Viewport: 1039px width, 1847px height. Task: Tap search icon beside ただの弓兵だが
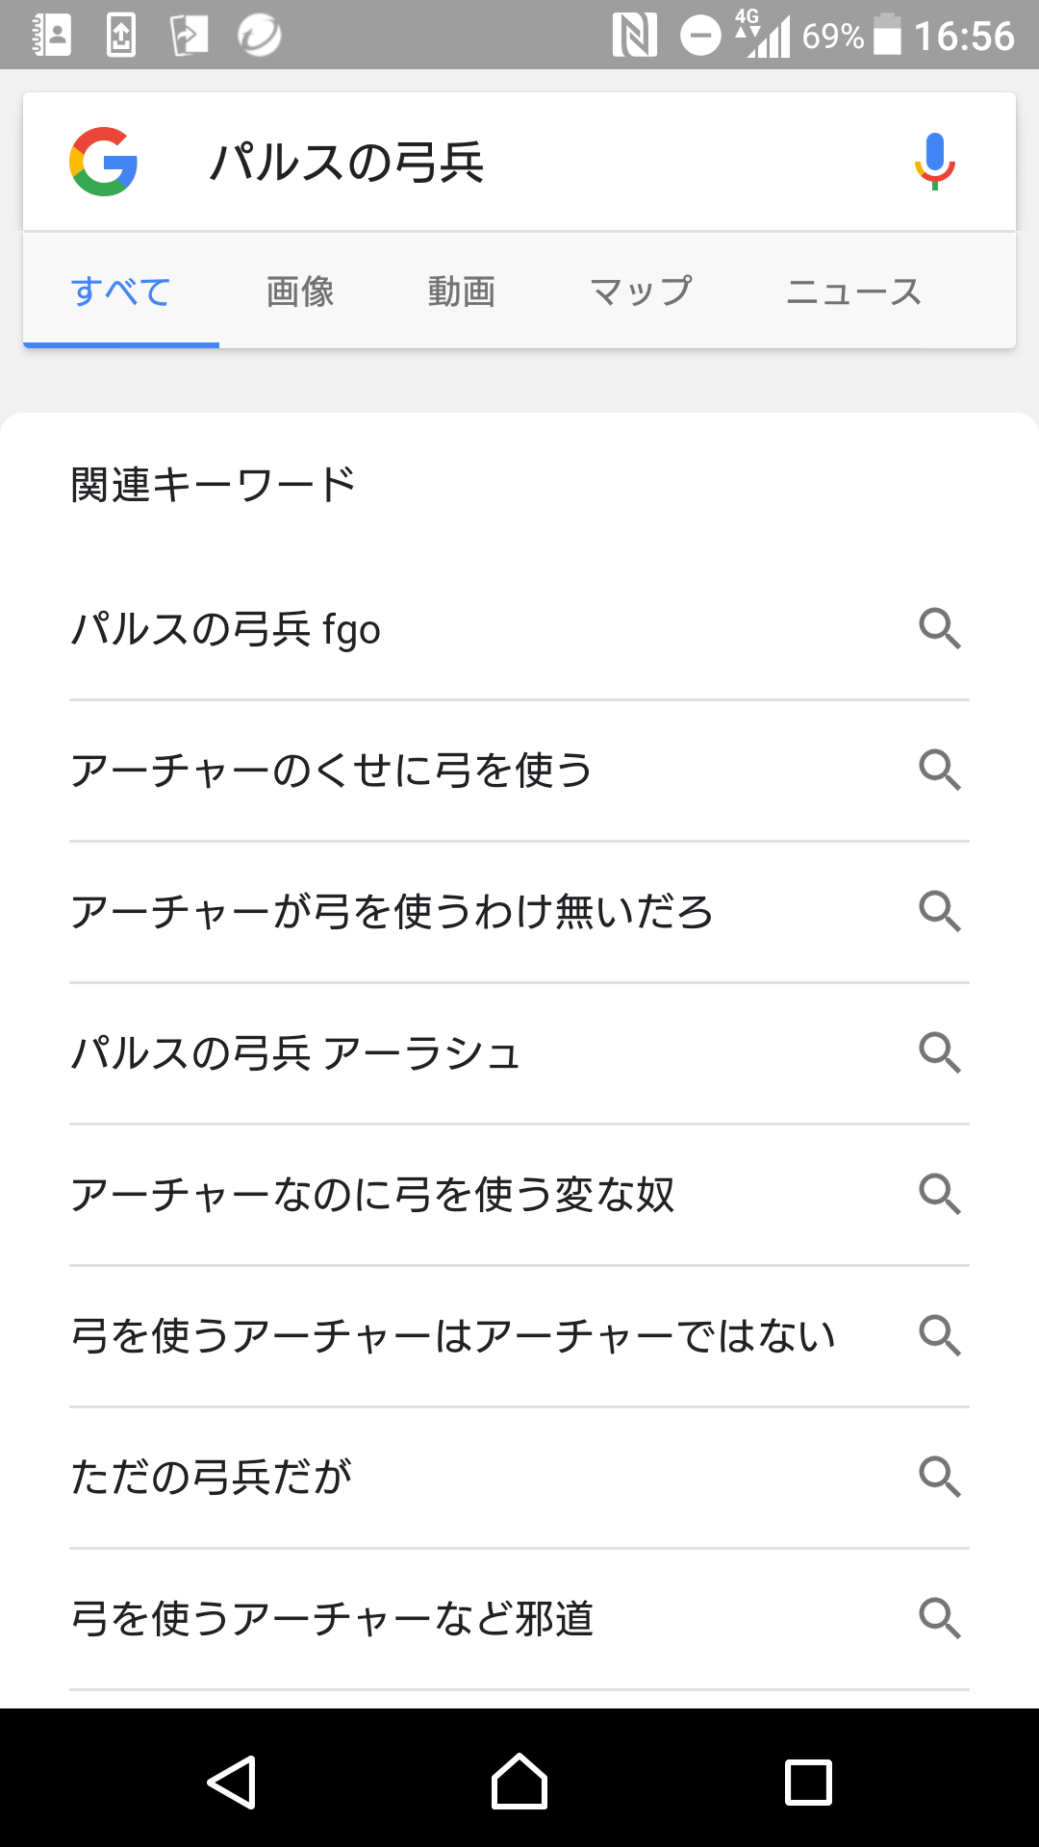pos(940,1477)
